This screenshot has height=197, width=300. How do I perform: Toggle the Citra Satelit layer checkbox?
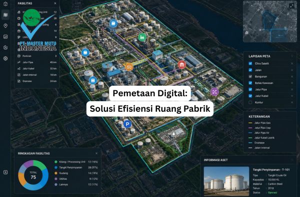pos(250,63)
